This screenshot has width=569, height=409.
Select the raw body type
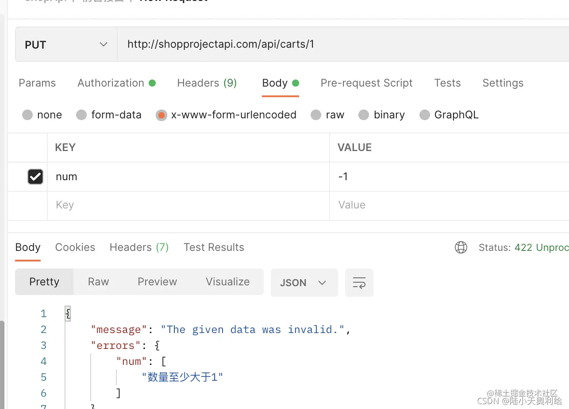(x=327, y=115)
